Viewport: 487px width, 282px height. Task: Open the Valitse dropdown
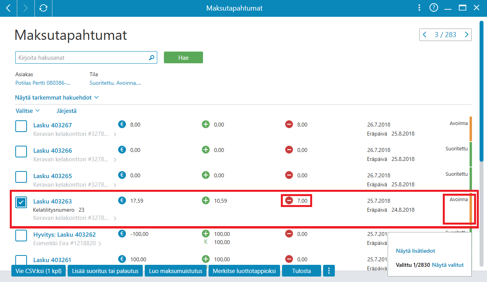pos(27,111)
